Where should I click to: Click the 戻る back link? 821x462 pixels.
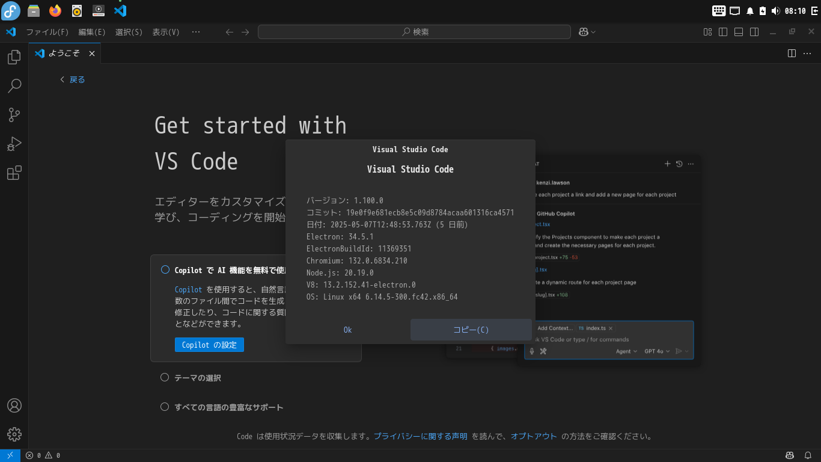72,79
